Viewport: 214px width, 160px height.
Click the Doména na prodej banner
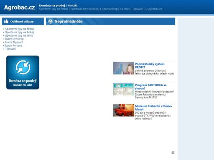coord(23,72)
